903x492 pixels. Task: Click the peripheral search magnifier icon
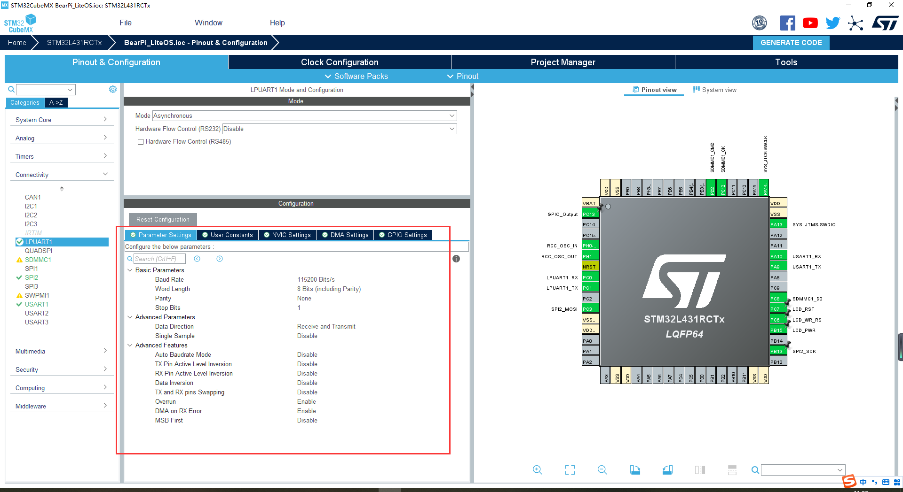point(11,89)
